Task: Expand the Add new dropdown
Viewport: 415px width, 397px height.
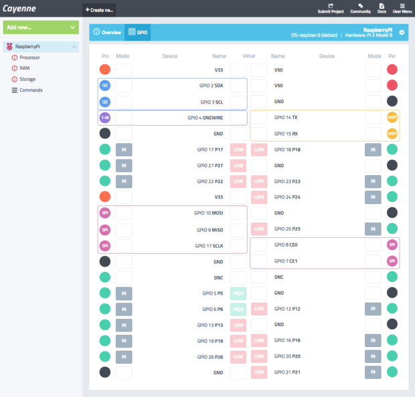Action: click(x=41, y=27)
